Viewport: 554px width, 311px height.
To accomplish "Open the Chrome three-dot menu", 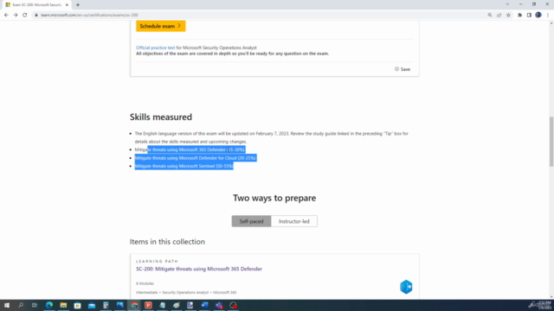I will coord(548,16).
